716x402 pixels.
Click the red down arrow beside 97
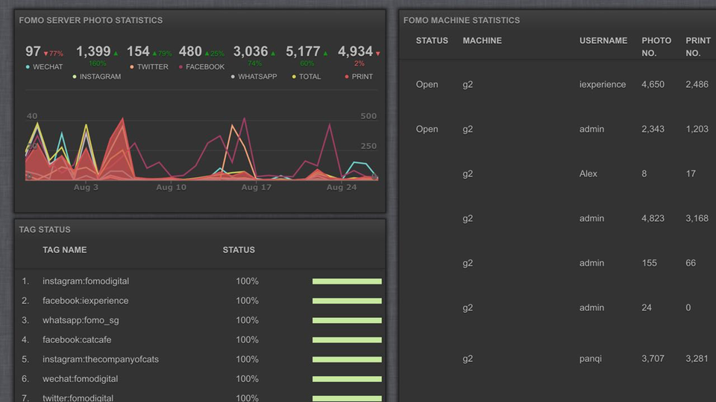pos(45,54)
